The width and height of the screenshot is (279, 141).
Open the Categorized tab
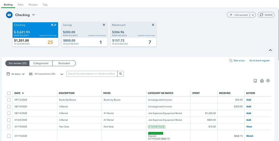(x=41, y=63)
